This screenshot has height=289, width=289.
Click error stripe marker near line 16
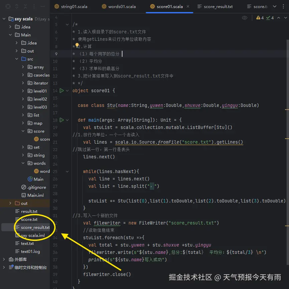287,110
